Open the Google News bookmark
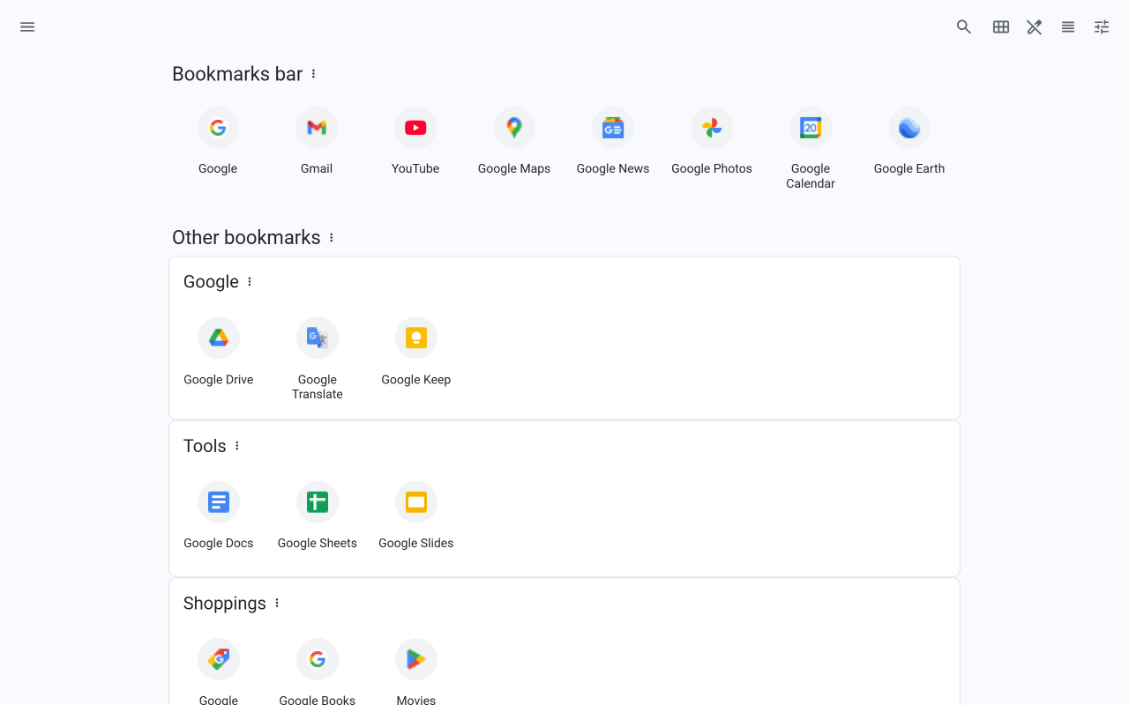 pyautogui.click(x=613, y=128)
